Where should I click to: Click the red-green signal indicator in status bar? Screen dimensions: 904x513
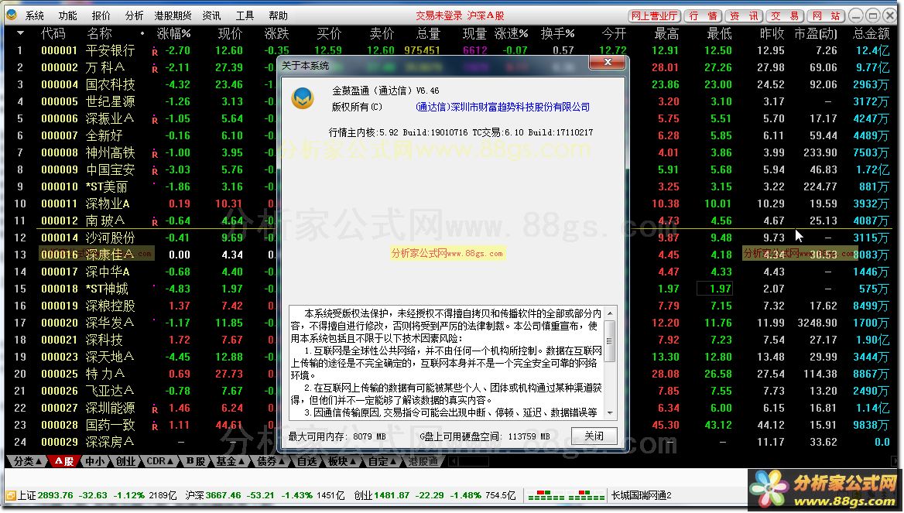[566, 496]
